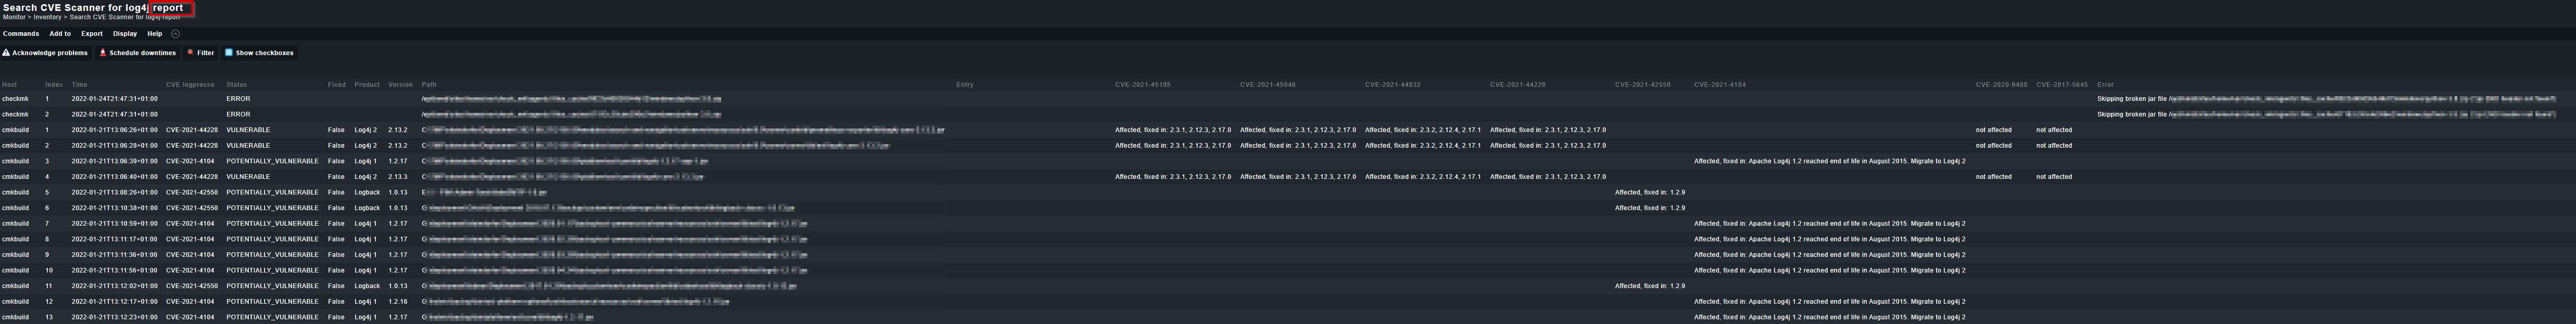This screenshot has width=2576, height=324.
Task: Open the Help menu
Action: pos(155,34)
